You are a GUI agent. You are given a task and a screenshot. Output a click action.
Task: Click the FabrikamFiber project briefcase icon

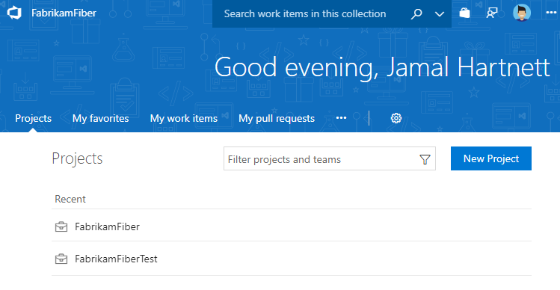[61, 226]
